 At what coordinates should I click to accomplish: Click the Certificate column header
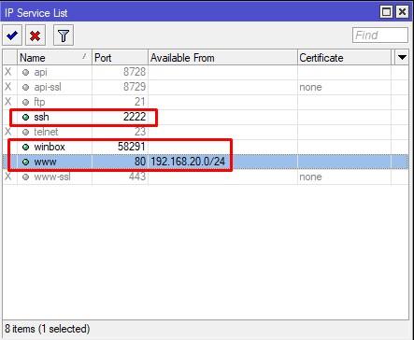coord(344,58)
